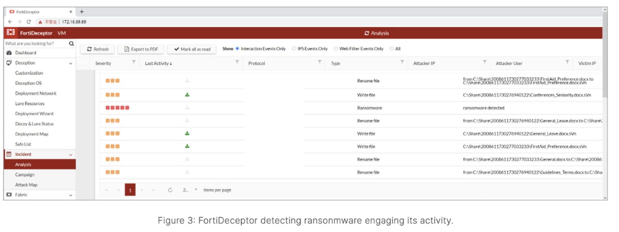Open Deployment Wizard in the sidebar
619x232 pixels.
34,114
